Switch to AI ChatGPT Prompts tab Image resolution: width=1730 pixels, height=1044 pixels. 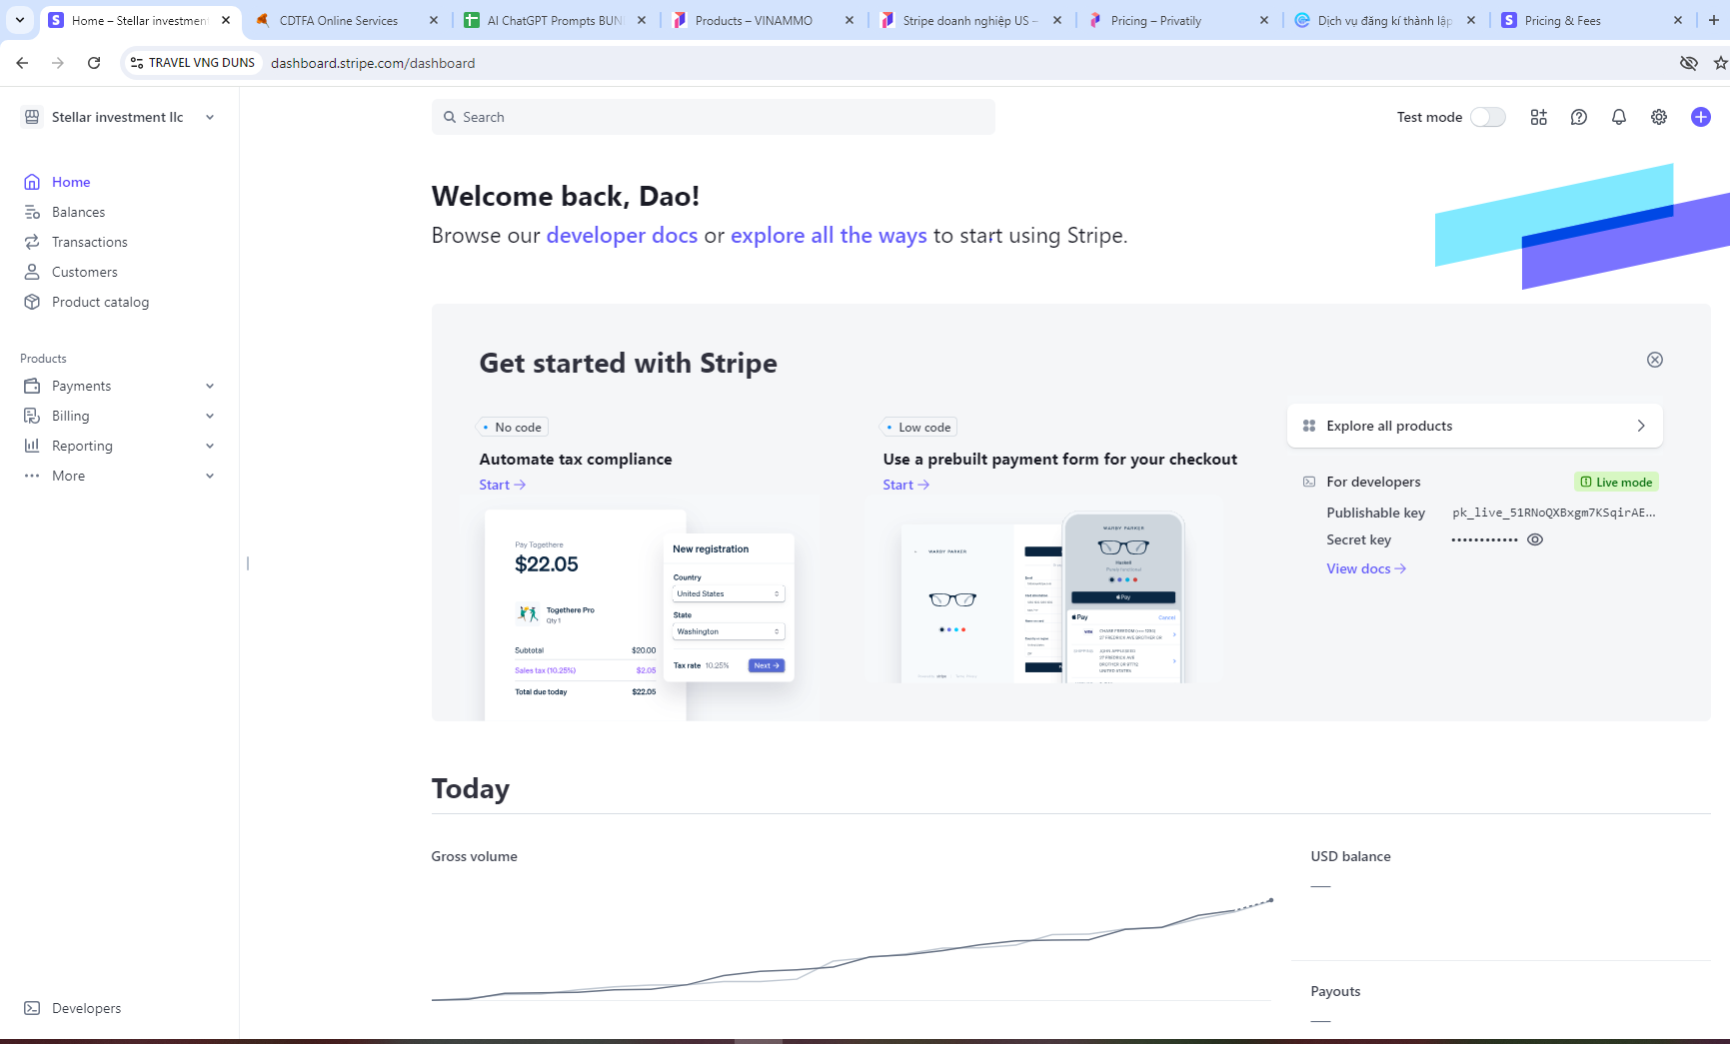(555, 20)
